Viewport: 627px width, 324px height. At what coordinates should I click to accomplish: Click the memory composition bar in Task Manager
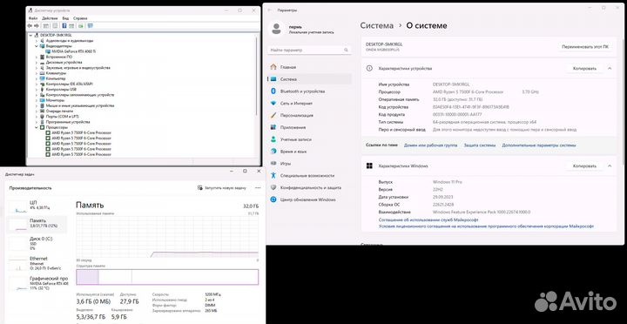click(x=167, y=277)
